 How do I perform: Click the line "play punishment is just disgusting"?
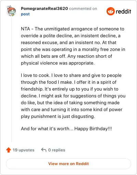pyautogui.click(x=58, y=116)
